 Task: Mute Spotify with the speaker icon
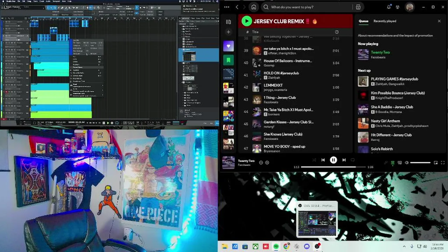pos(407,163)
